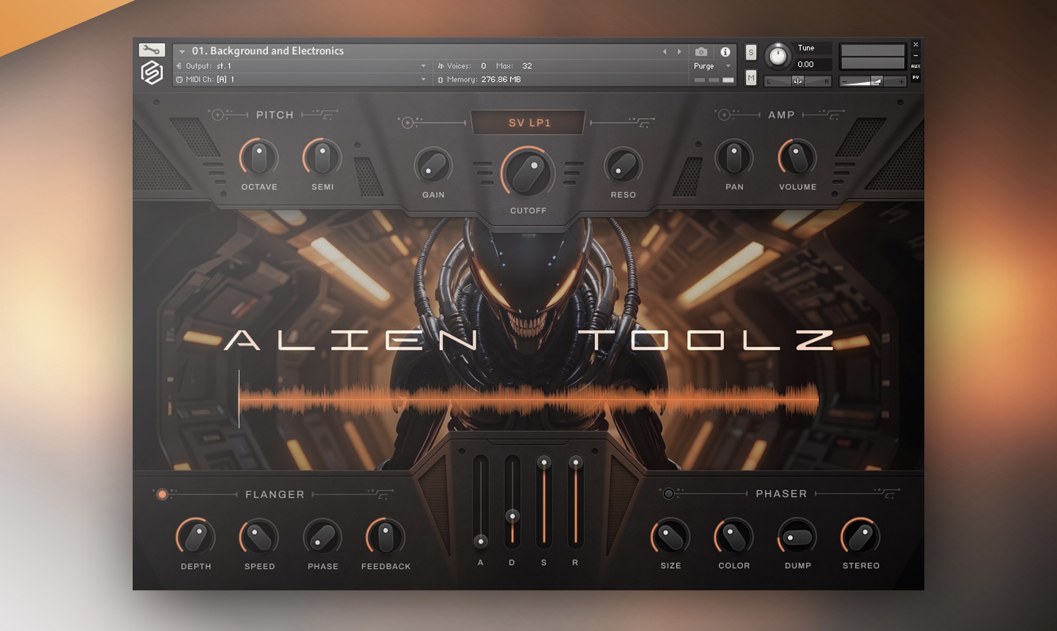Go to next instrument preset arrow
Image resolution: width=1057 pixels, height=631 pixels.
tap(679, 52)
